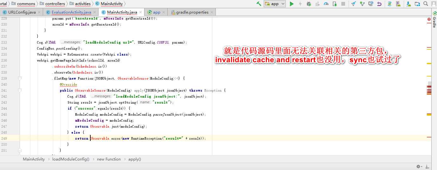
Task: Collapse the code fold at line 239
Action: [20, 78]
